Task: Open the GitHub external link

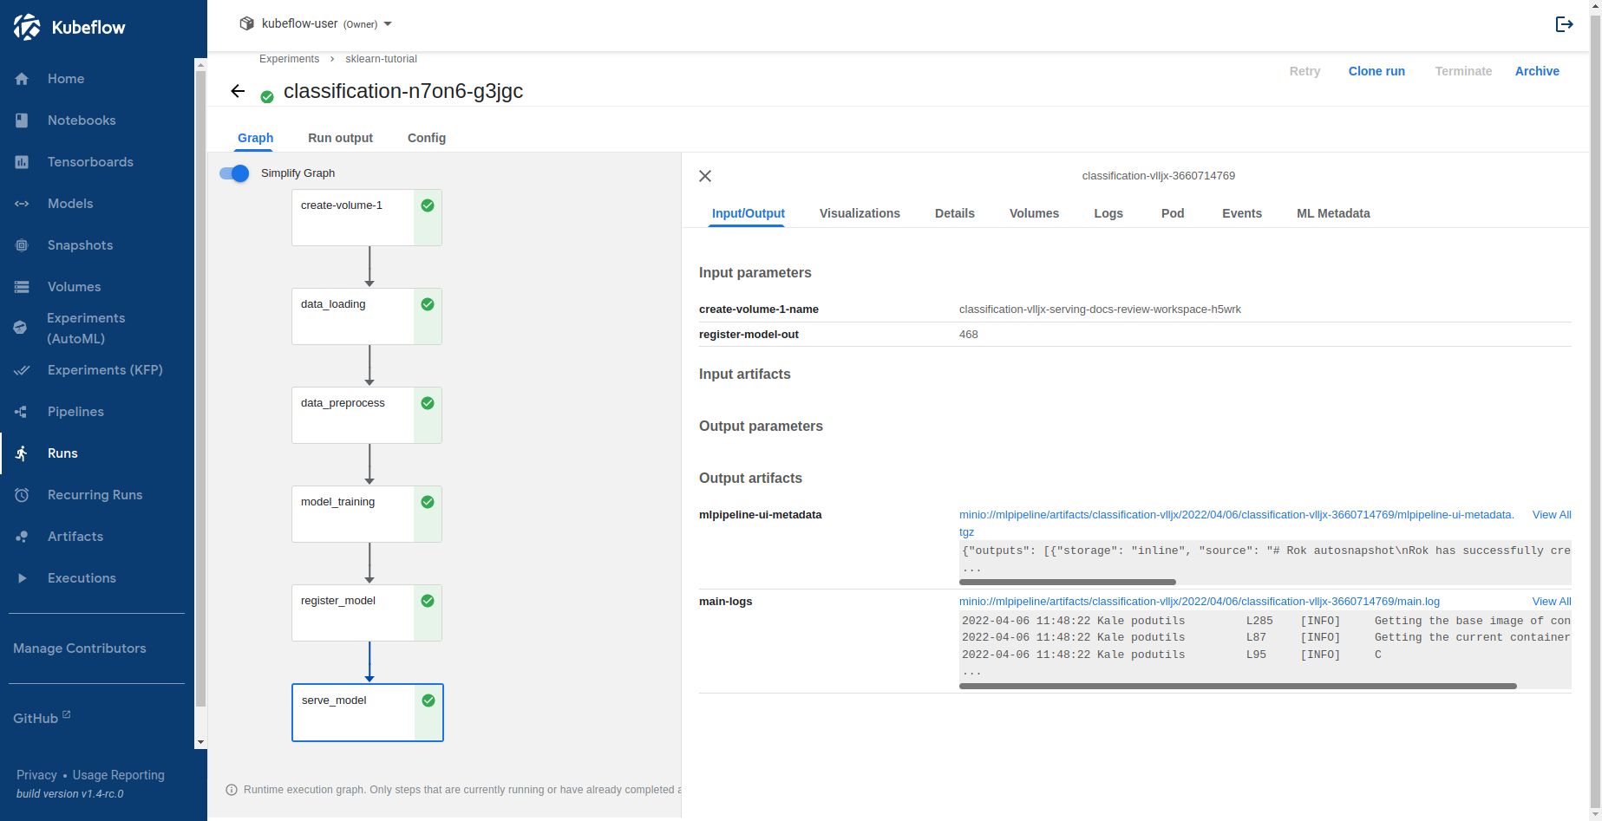Action: point(42,718)
